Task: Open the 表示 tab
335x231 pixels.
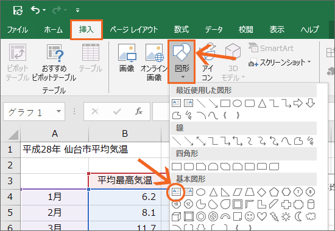Action: (277, 30)
